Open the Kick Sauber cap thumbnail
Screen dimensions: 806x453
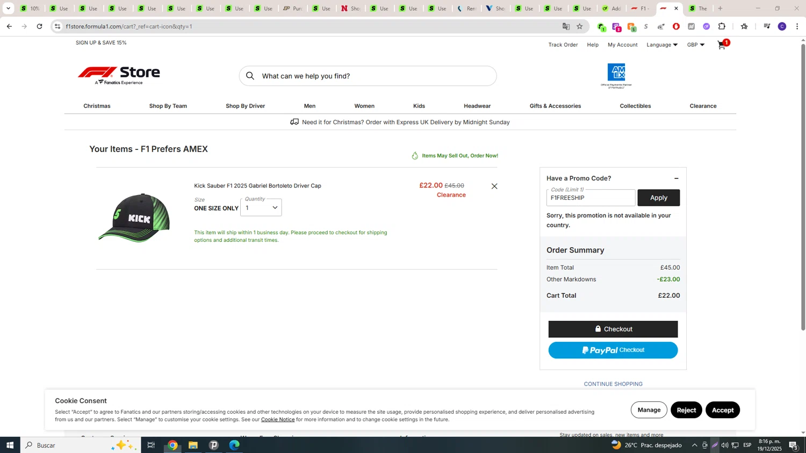coord(134,218)
